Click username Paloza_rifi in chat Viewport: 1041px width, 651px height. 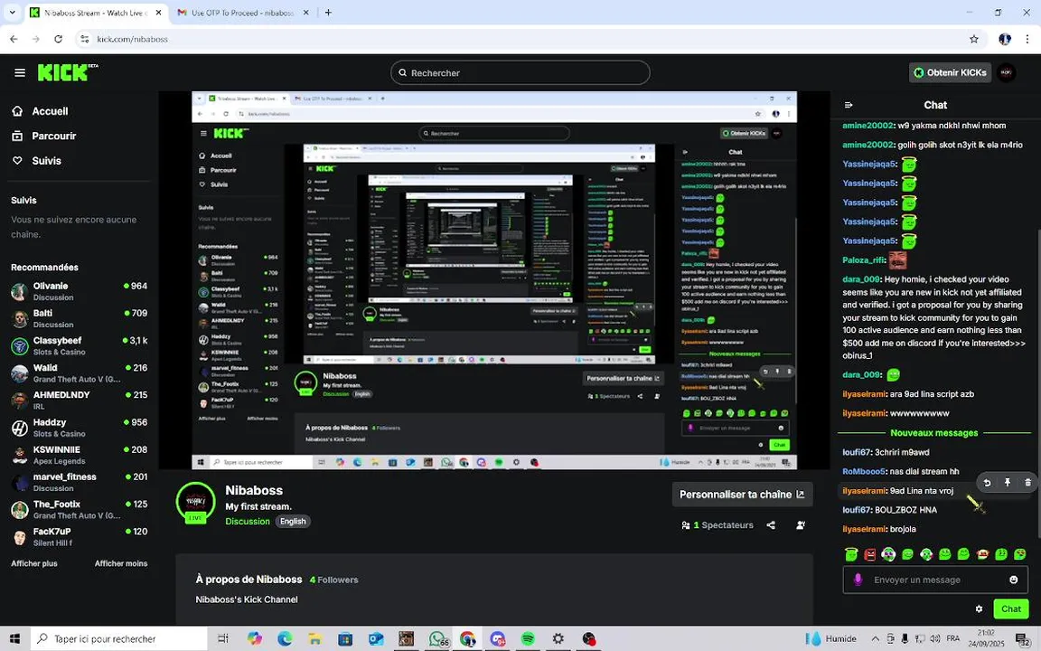[x=863, y=260]
